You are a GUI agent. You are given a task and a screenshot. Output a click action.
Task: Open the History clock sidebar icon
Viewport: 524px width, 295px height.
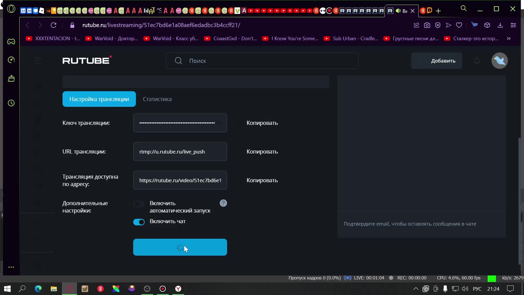pyautogui.click(x=11, y=103)
